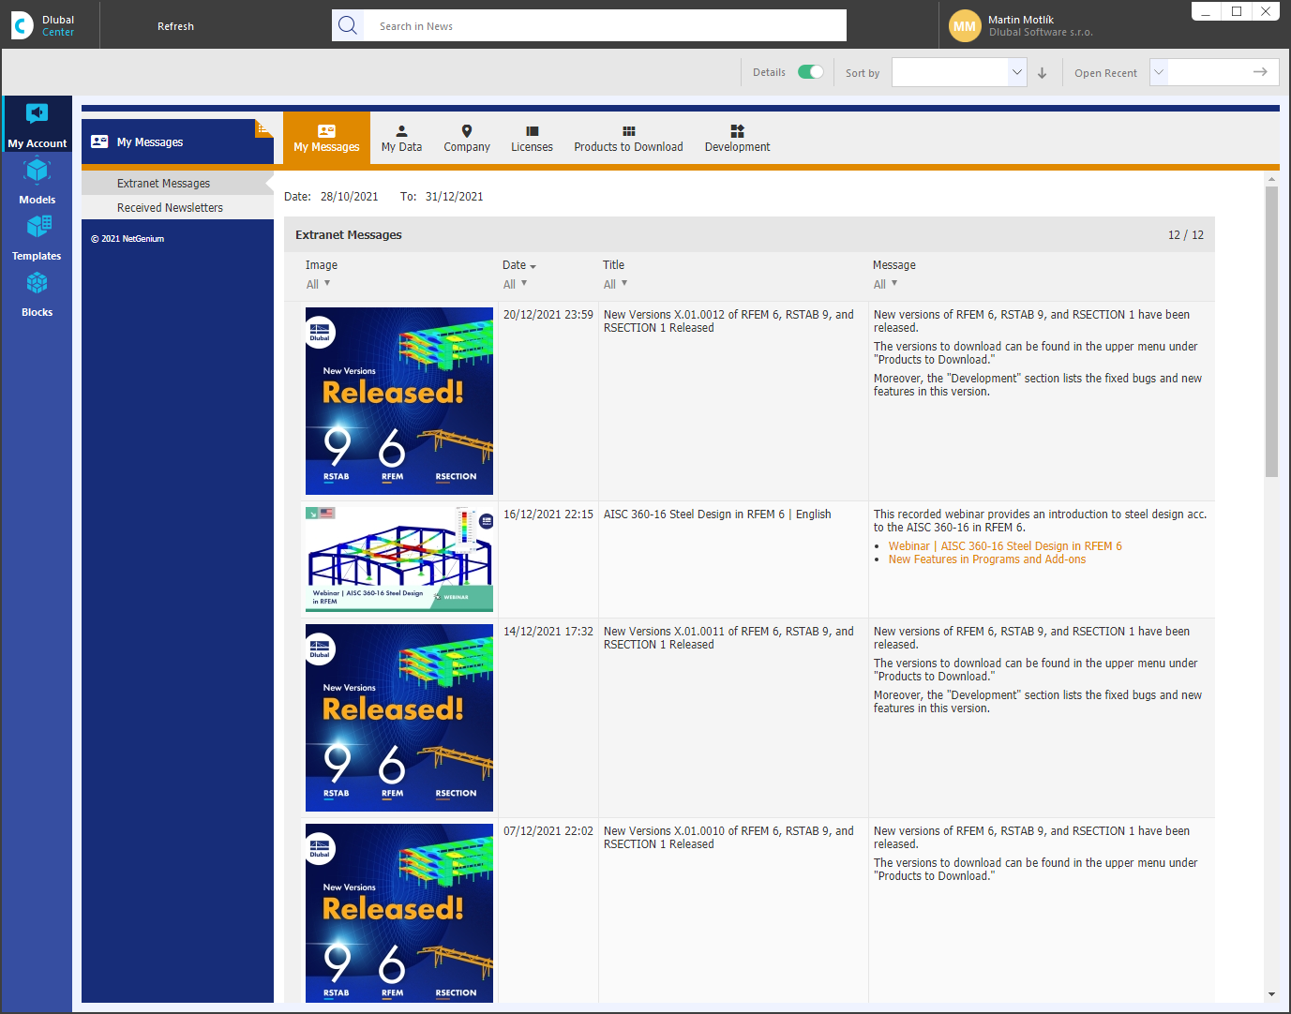Click the vertical scrollbar thumb
1291x1014 pixels.
tap(1271, 332)
